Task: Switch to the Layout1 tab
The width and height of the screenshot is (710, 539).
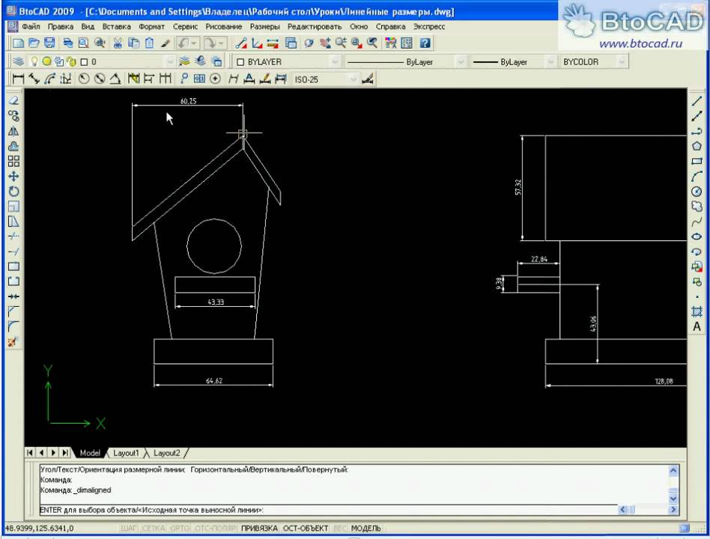Action: [126, 453]
